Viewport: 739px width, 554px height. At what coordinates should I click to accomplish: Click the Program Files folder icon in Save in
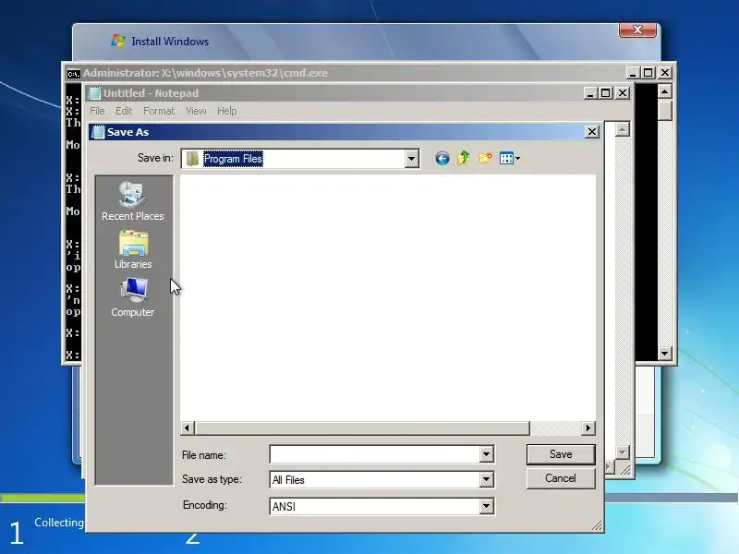[x=192, y=159]
